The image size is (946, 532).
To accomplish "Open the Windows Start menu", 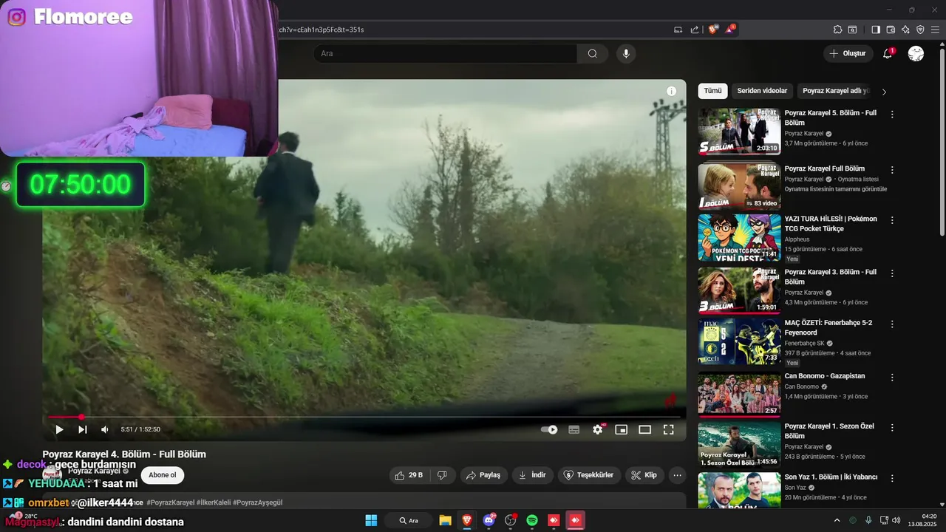I will 371,520.
